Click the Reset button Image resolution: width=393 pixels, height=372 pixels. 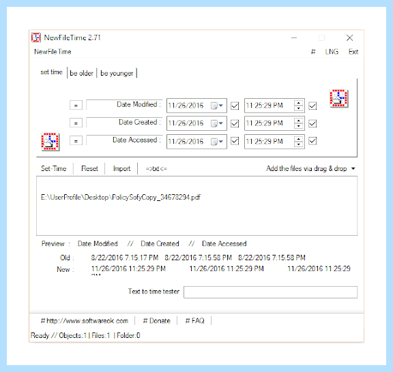click(89, 168)
